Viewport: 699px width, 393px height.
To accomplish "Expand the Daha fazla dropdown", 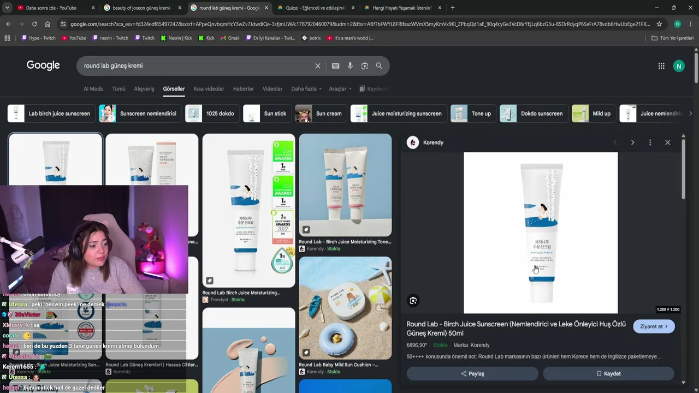I will (306, 89).
